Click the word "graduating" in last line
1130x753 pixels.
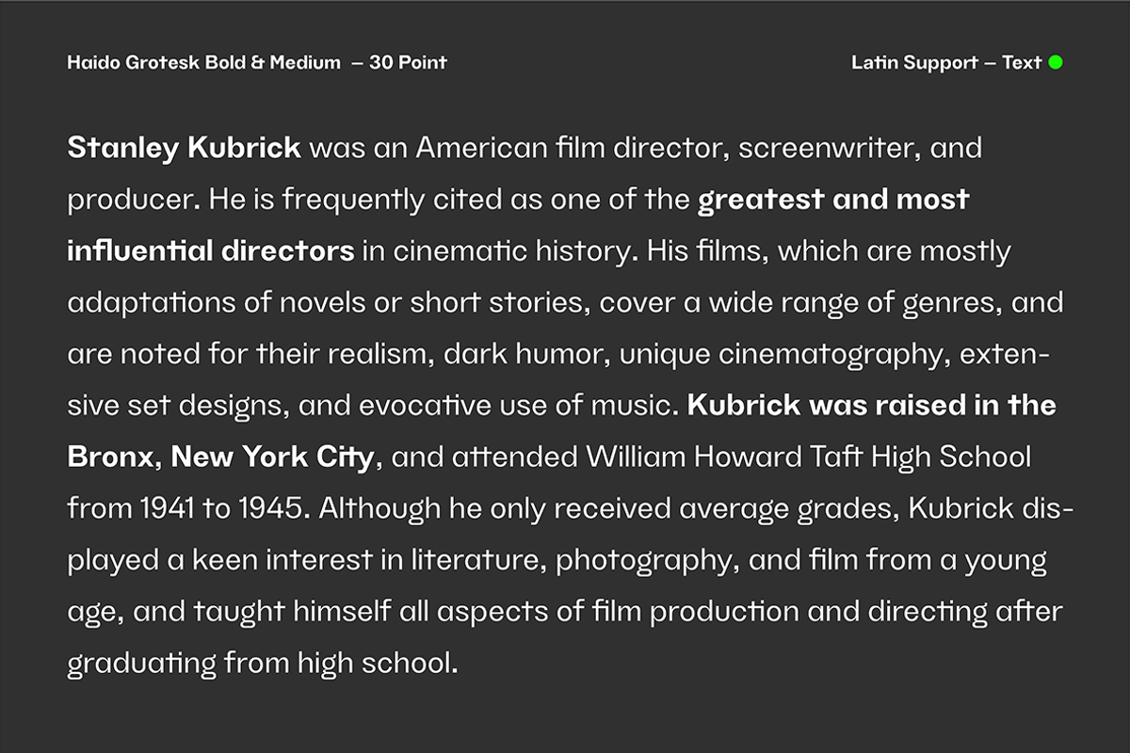141,664
